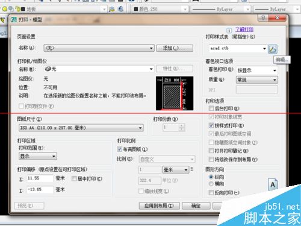Toggle the 缩放线宽 checkbox
Image resolution: width=301 pixels, height=226 pixels.
141,191
